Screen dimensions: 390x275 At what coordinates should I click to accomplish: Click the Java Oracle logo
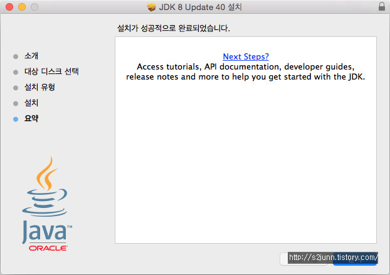[x=46, y=204]
